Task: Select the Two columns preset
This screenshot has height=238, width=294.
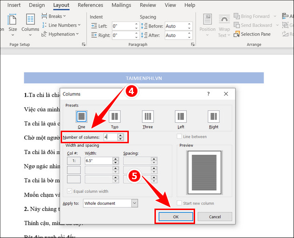Action: [114, 119]
